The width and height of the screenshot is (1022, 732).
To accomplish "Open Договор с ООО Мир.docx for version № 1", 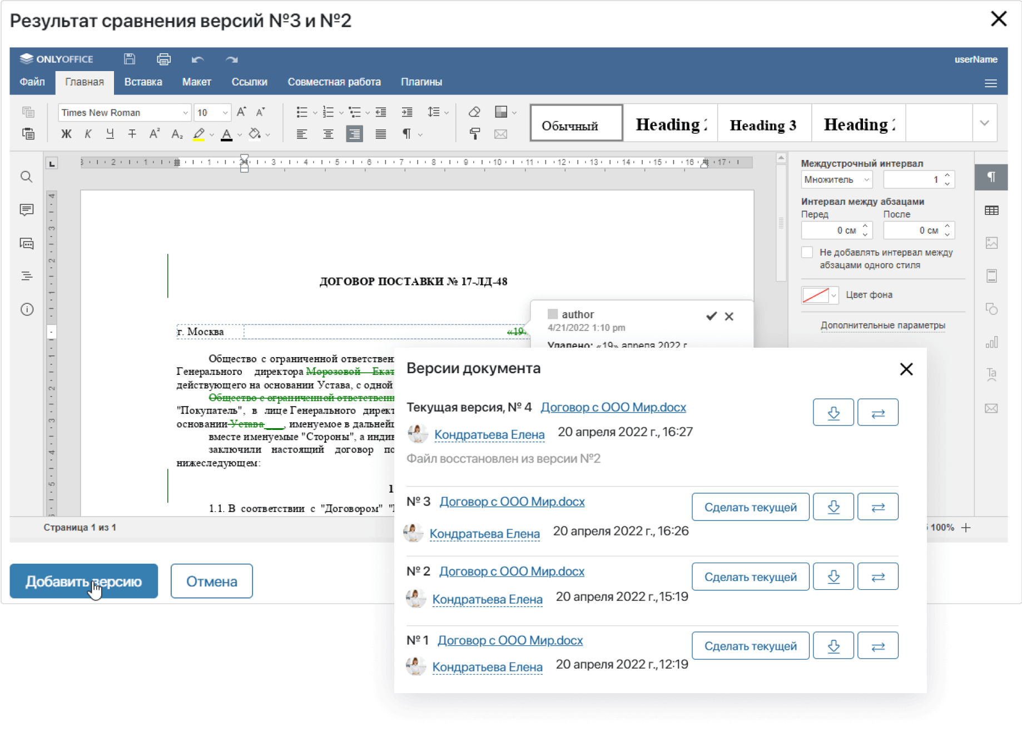I will click(x=510, y=640).
